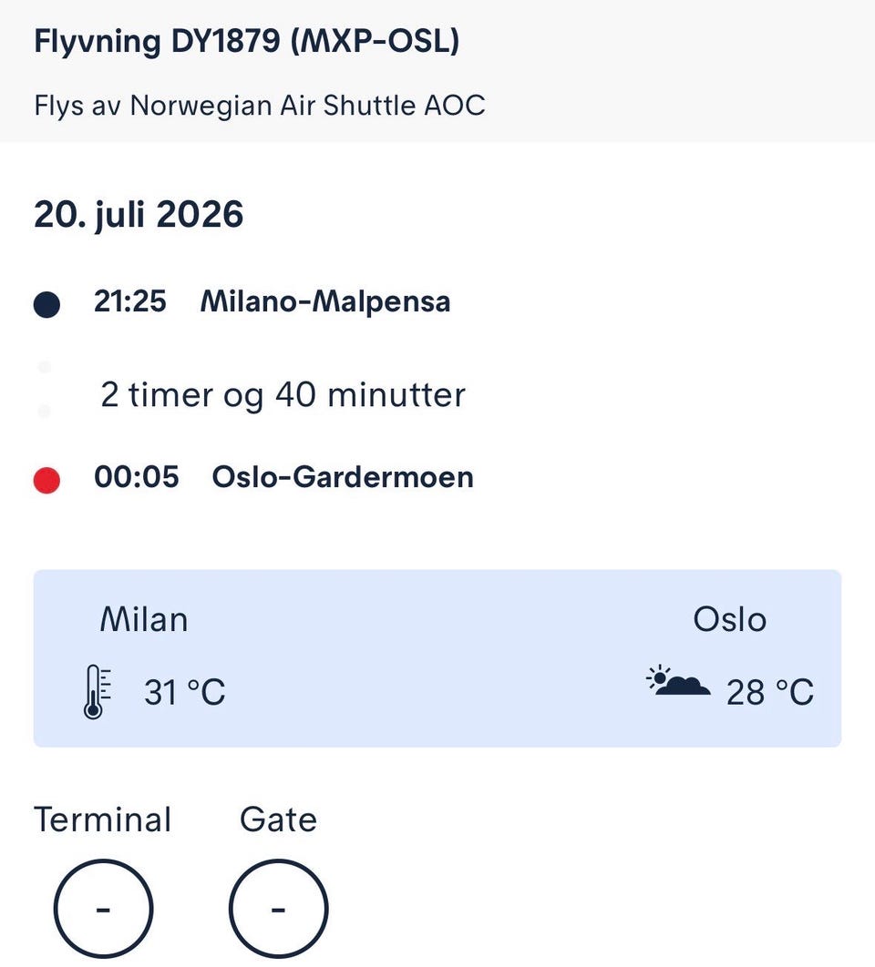Viewport: 875px width, 967px height.
Task: Tap the departure time 21:25
Action: click(x=130, y=301)
